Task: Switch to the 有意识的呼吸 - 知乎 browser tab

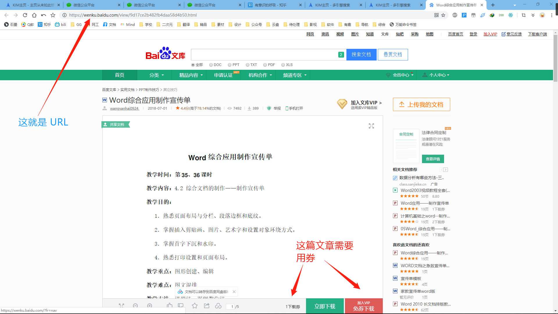Action: point(270,5)
